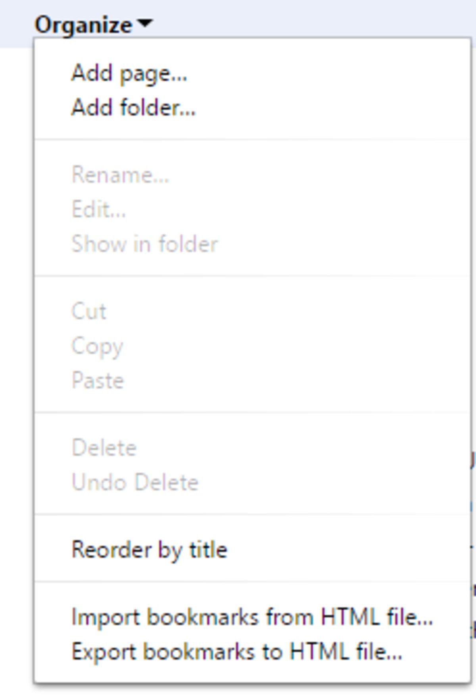This screenshot has height=696, width=476.
Task: Start bookmark export to an HTML file
Action: pos(237,652)
